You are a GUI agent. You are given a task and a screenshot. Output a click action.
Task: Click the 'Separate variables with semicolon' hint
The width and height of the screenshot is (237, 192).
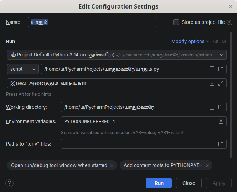tap(122, 133)
